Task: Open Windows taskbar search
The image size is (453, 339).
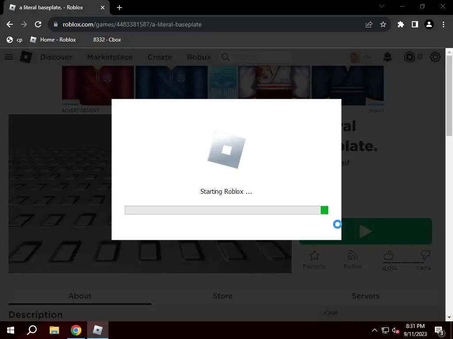Action: pos(32,330)
